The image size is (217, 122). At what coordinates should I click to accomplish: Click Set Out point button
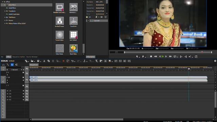pos(143,57)
